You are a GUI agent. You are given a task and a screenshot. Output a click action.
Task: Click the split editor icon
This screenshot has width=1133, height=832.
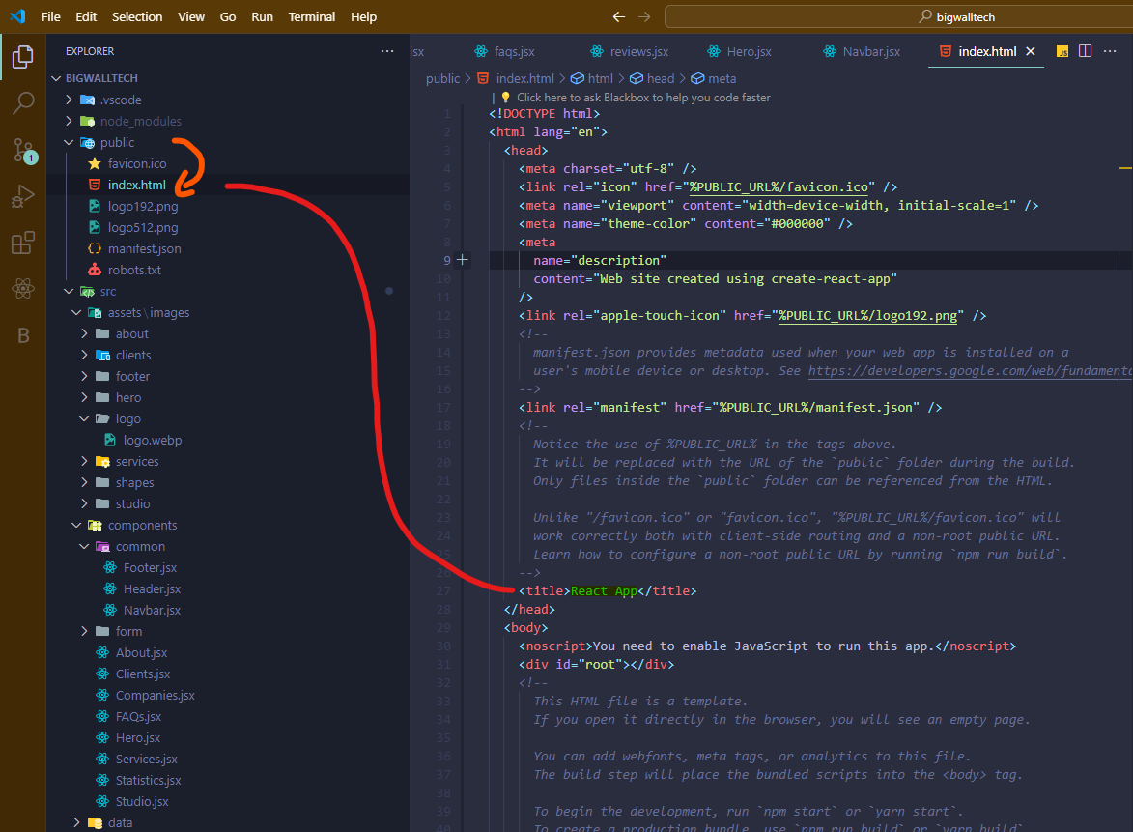click(x=1085, y=51)
